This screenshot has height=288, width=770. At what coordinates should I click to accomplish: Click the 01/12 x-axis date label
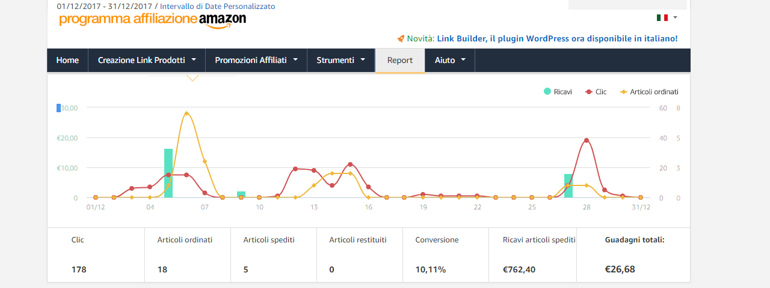coord(95,207)
